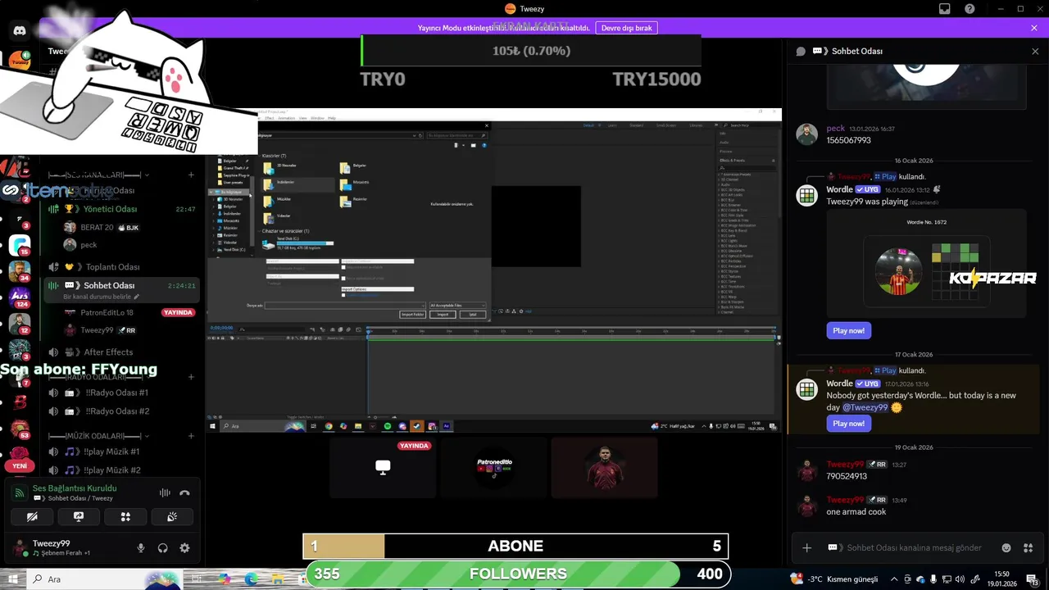
Task: Select the YAYINDA screen share tile
Action: point(383,467)
